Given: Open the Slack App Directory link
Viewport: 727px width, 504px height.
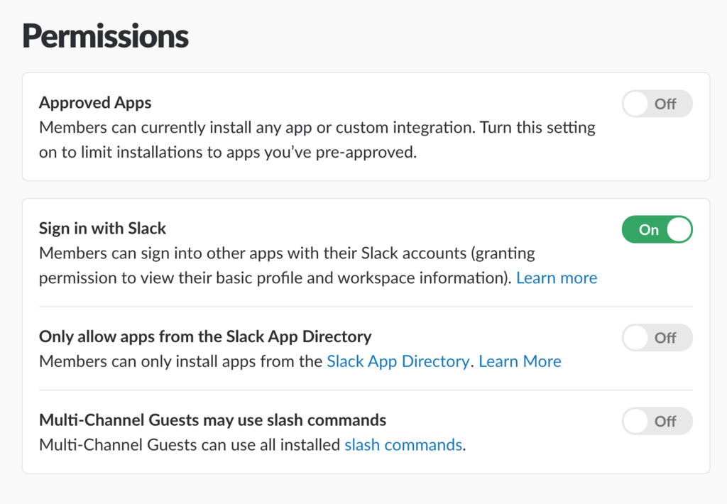Looking at the screenshot, I should point(398,361).
